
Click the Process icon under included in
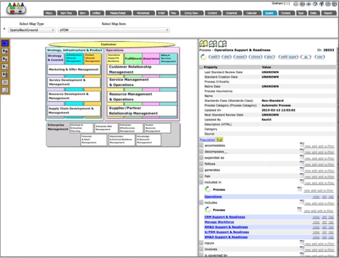coord(208,190)
